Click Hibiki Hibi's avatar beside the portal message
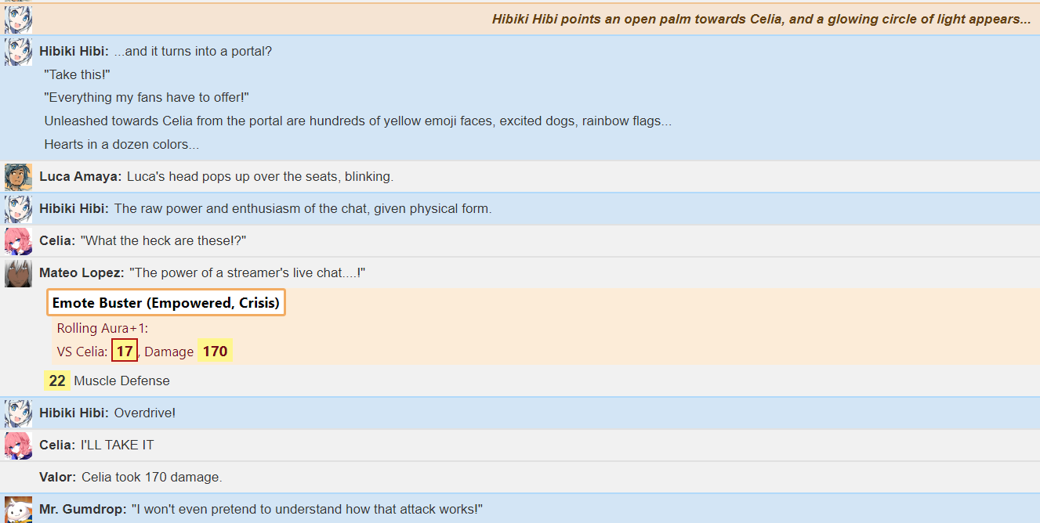1040x523 pixels. click(18, 52)
